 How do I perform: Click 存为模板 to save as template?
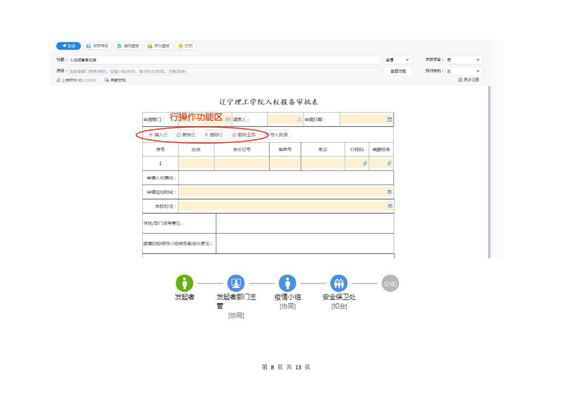tap(159, 46)
